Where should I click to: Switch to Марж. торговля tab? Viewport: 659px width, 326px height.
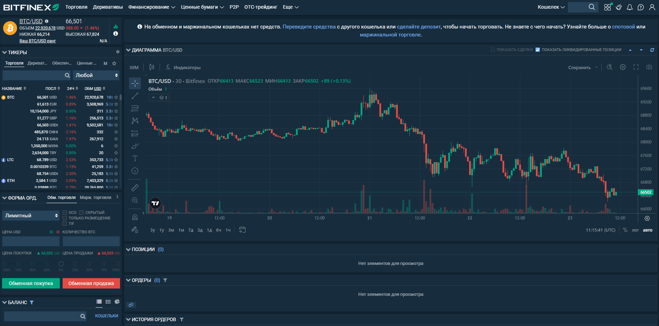(x=96, y=198)
